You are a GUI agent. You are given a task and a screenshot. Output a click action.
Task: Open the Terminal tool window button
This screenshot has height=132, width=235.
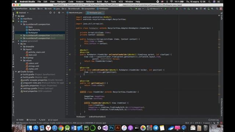31,120
